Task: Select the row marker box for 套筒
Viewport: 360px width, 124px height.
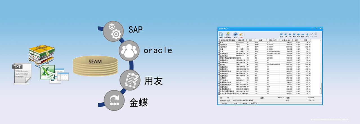Action: point(219,43)
